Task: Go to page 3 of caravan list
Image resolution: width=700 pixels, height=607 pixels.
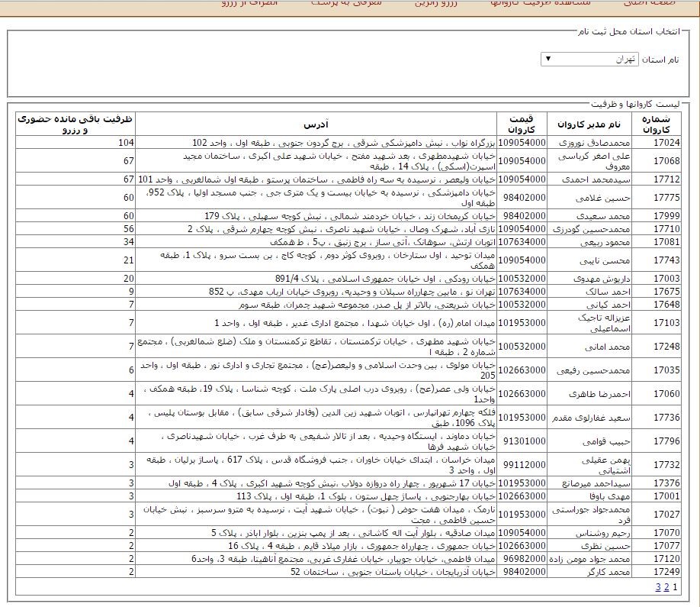Action: tap(657, 586)
